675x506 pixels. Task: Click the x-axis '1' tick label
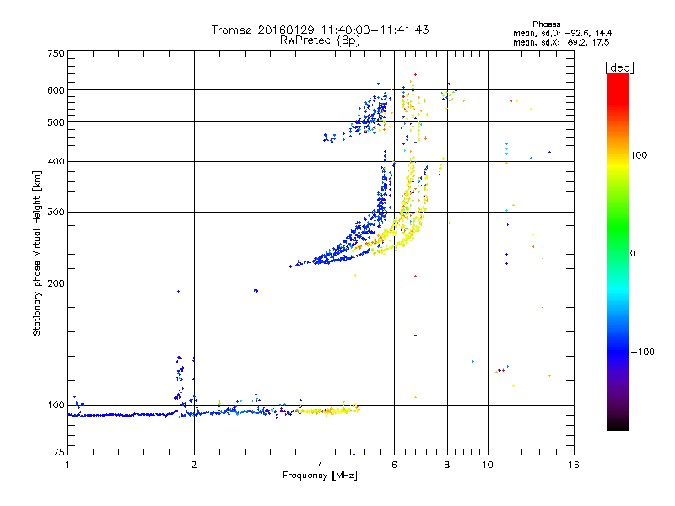tap(67, 465)
